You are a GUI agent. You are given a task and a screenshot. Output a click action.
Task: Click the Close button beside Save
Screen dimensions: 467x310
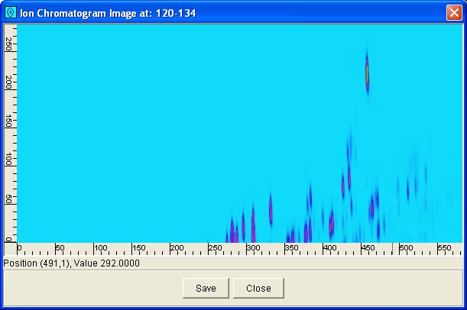coord(258,288)
